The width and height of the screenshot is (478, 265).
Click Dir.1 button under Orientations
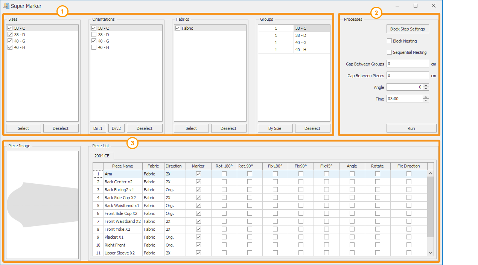[x=98, y=128]
